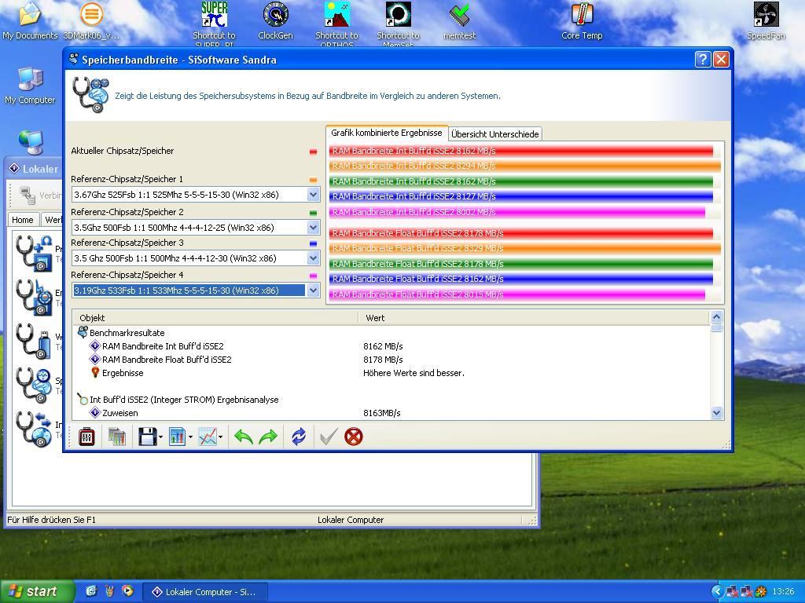Click the green Referenz 2 color marker

(313, 213)
